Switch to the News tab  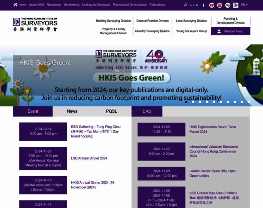(x=72, y=111)
